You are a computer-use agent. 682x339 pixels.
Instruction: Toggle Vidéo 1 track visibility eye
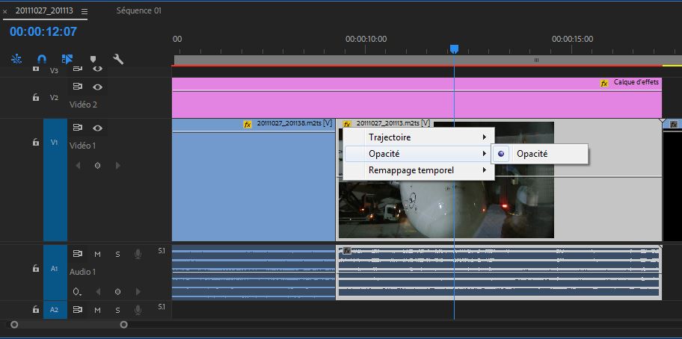click(x=97, y=128)
